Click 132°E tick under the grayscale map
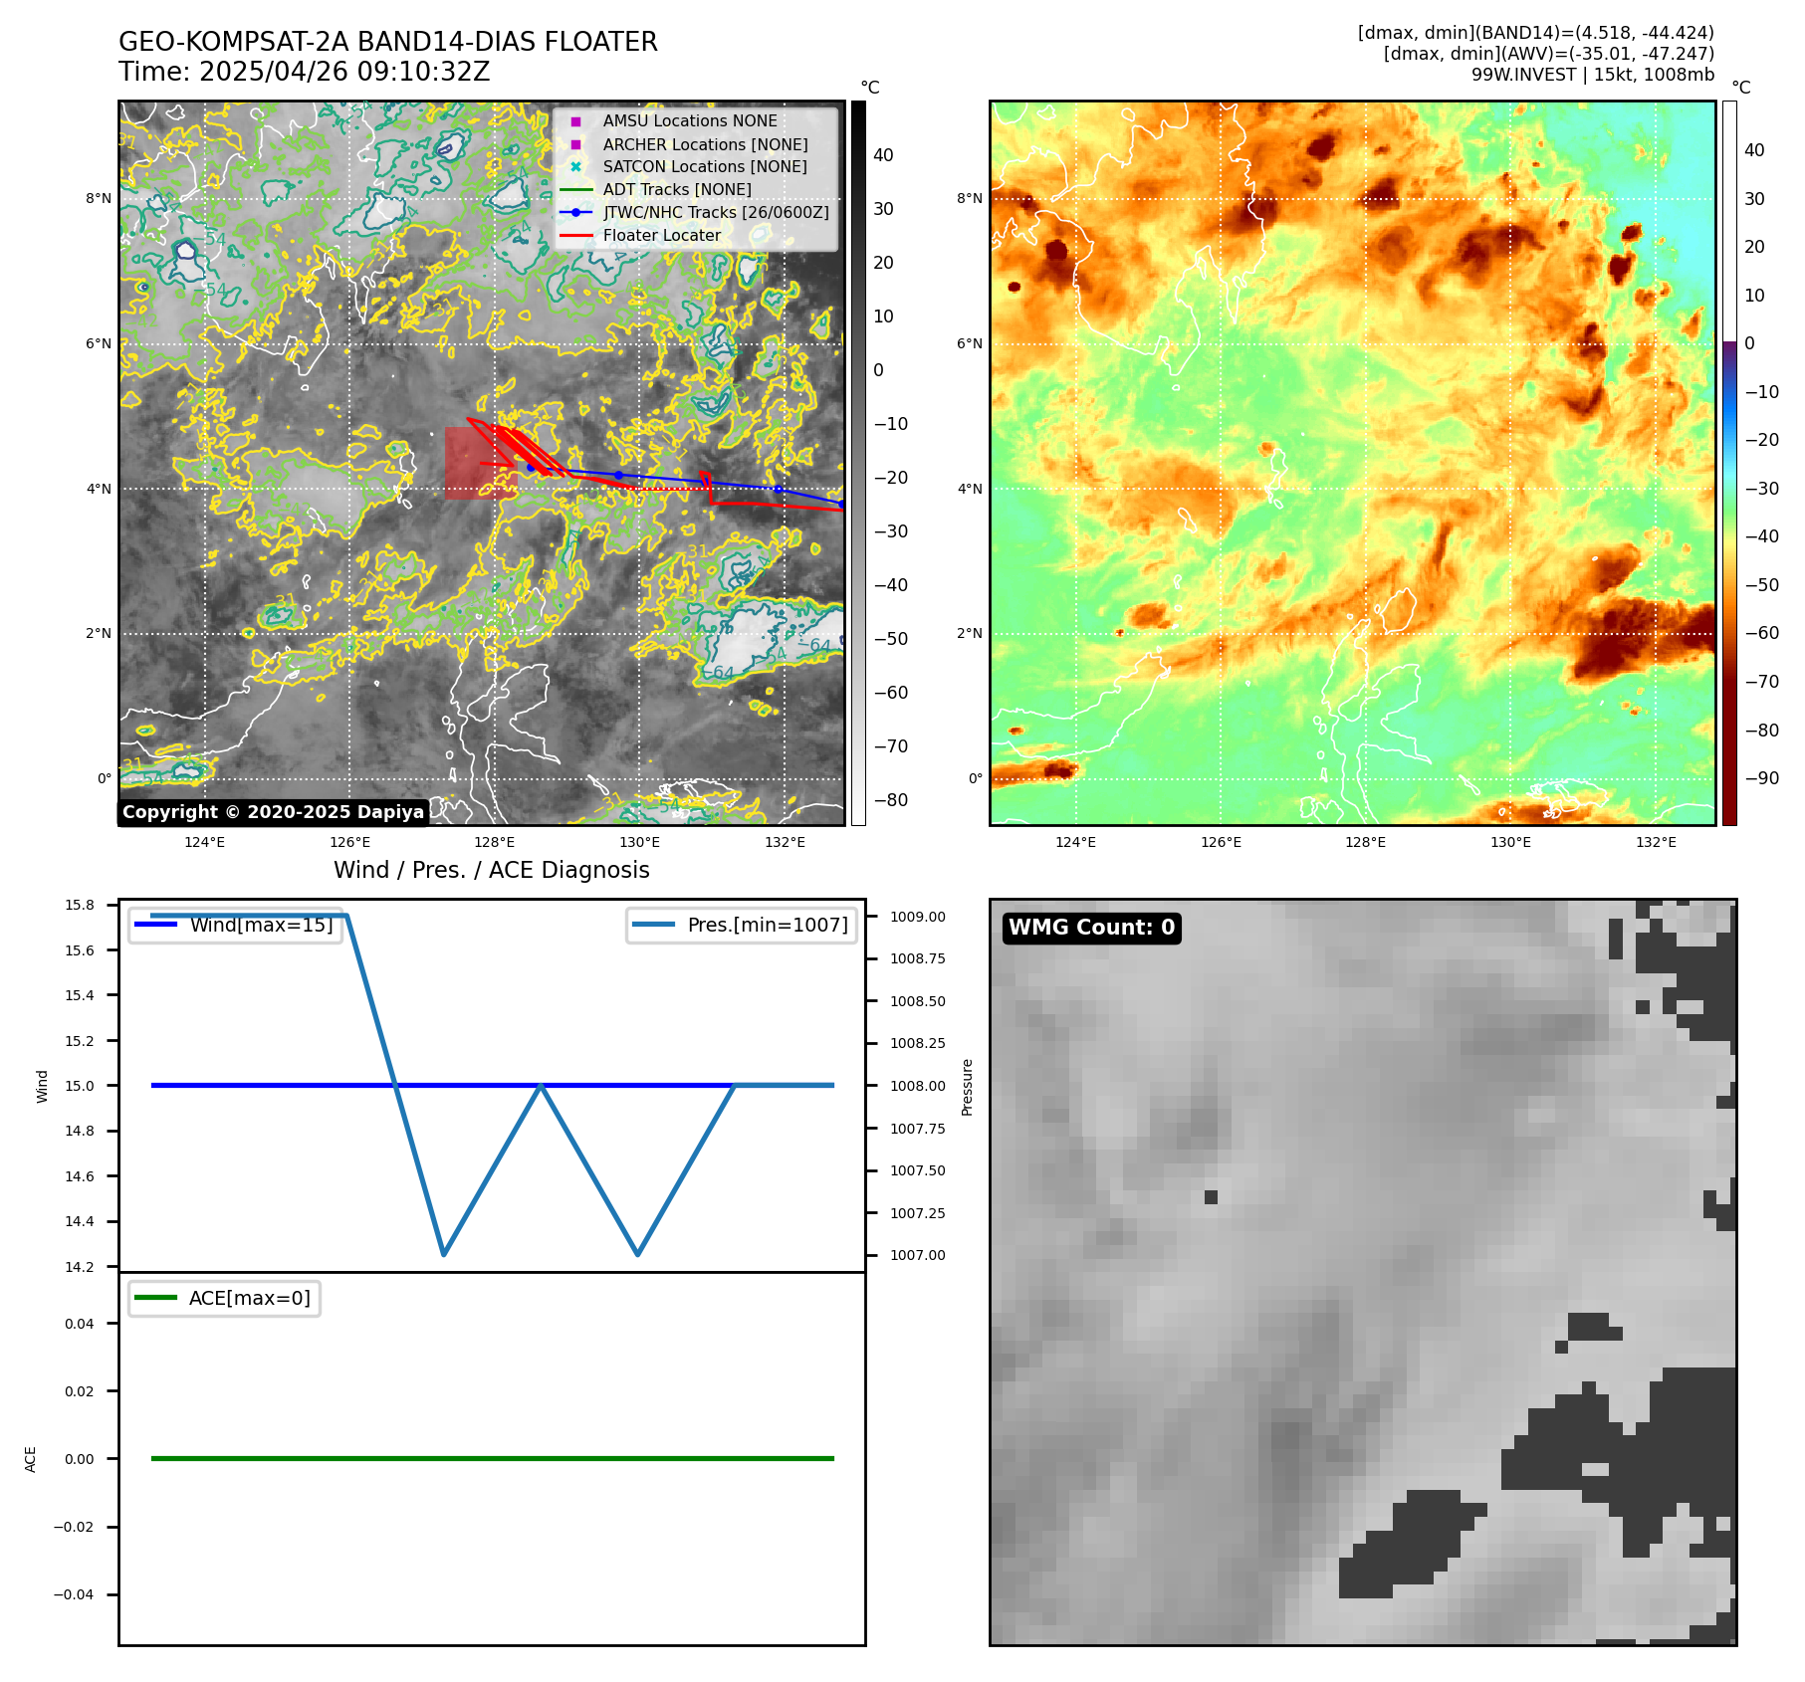Image resolution: width=1805 pixels, height=1682 pixels. [785, 843]
